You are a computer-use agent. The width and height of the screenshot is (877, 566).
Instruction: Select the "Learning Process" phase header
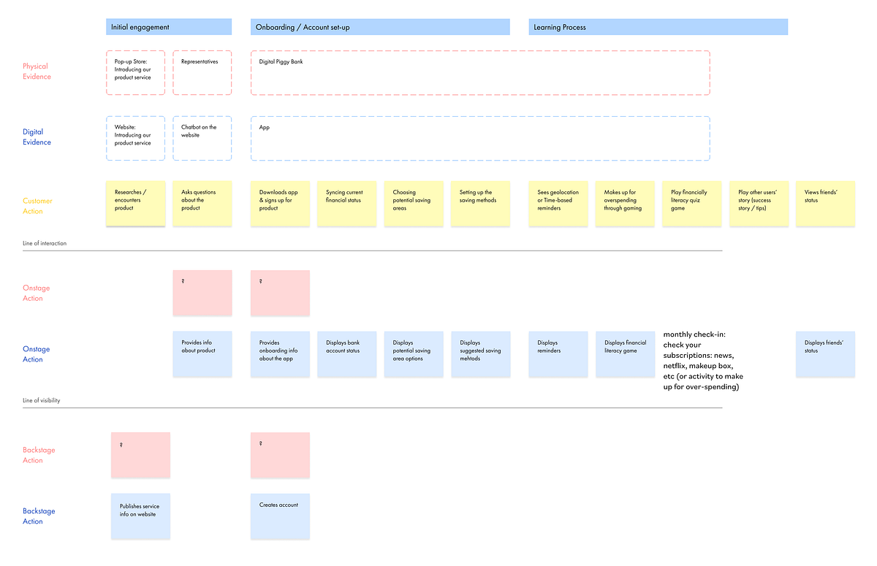(658, 26)
